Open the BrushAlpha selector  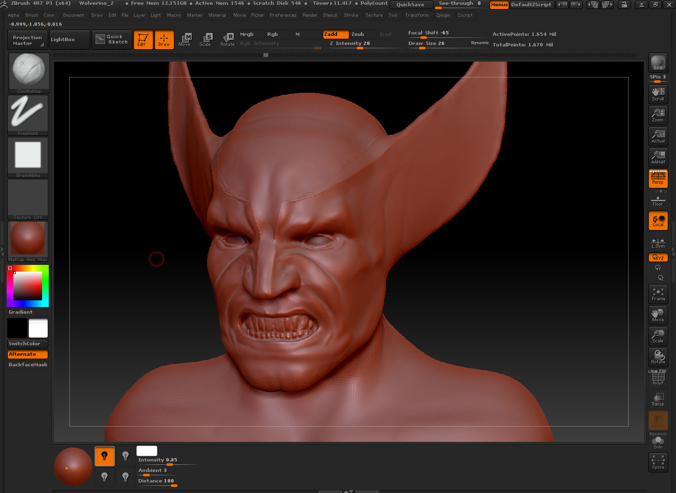tap(28, 157)
